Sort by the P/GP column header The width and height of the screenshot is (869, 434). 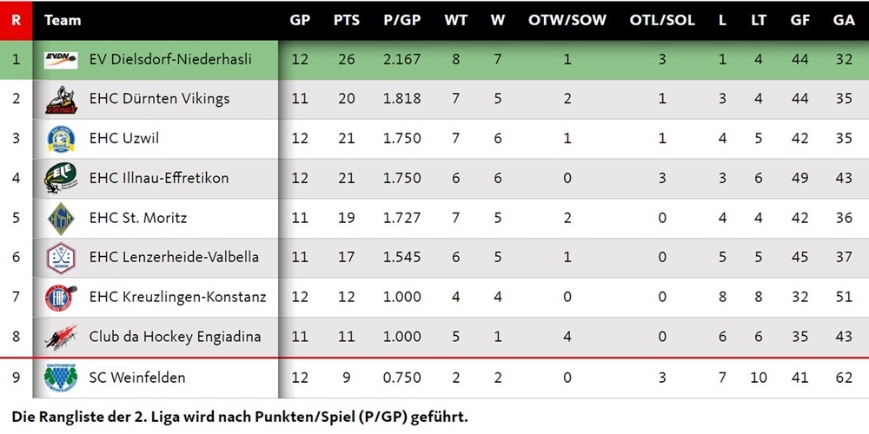(x=401, y=20)
